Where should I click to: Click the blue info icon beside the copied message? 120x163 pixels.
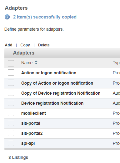(7, 17)
